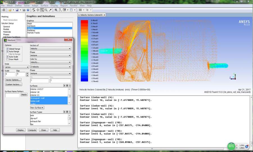Enable the Draw Mesh checkbox
Viewport: 253px width, 152px height.
click(7, 59)
